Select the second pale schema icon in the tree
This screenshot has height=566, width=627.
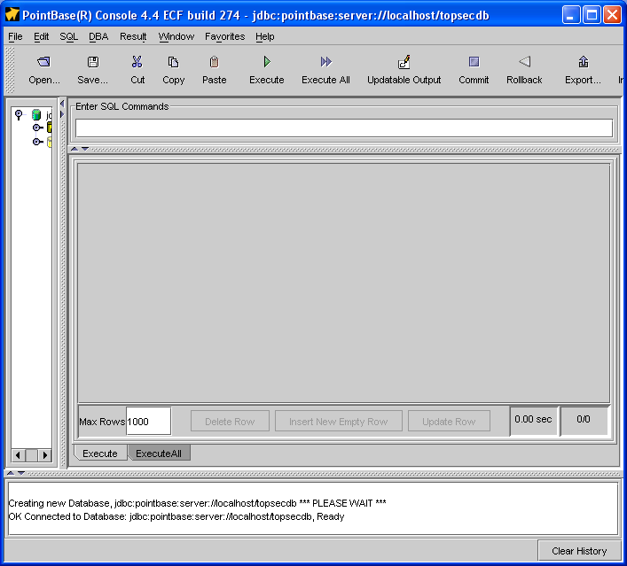49,142
